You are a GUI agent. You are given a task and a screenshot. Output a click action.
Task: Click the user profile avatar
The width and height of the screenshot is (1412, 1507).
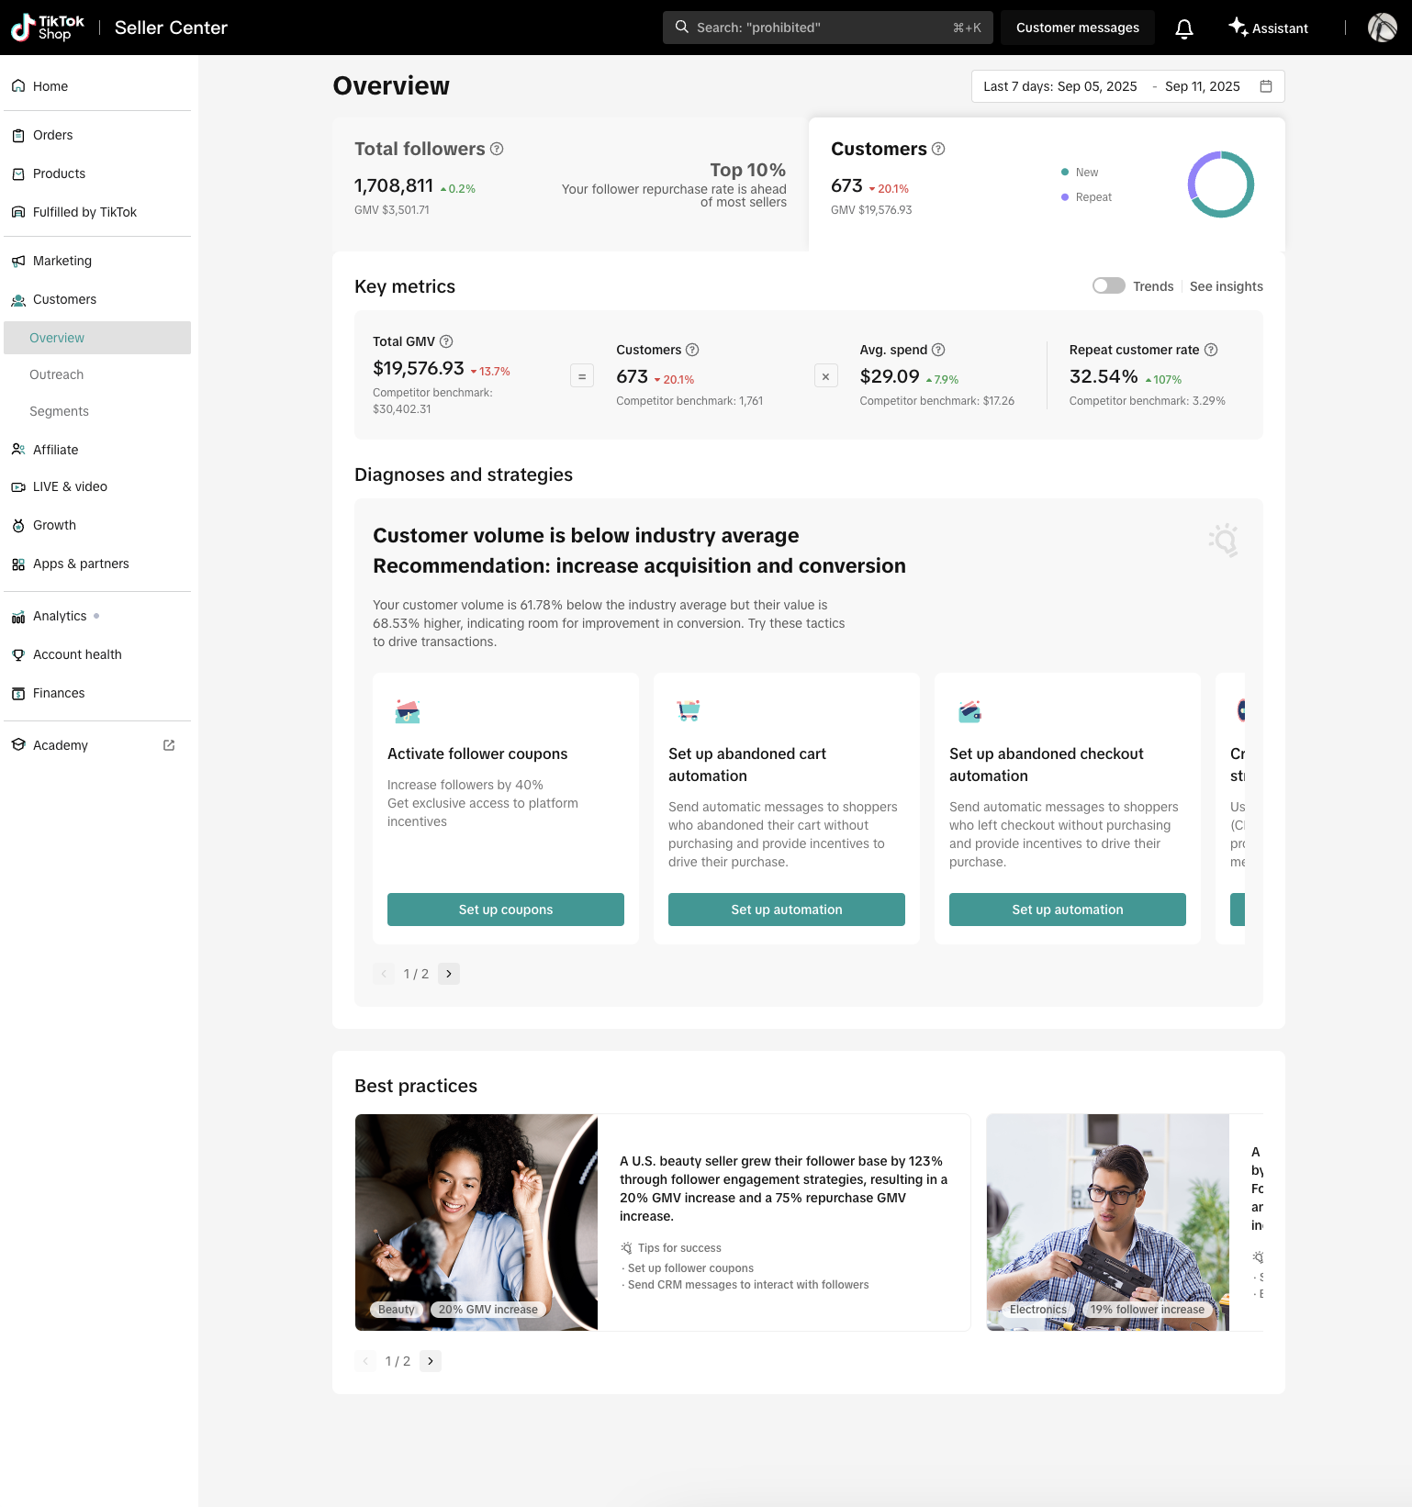click(x=1382, y=28)
